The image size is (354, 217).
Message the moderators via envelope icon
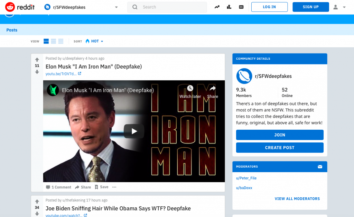(x=320, y=167)
